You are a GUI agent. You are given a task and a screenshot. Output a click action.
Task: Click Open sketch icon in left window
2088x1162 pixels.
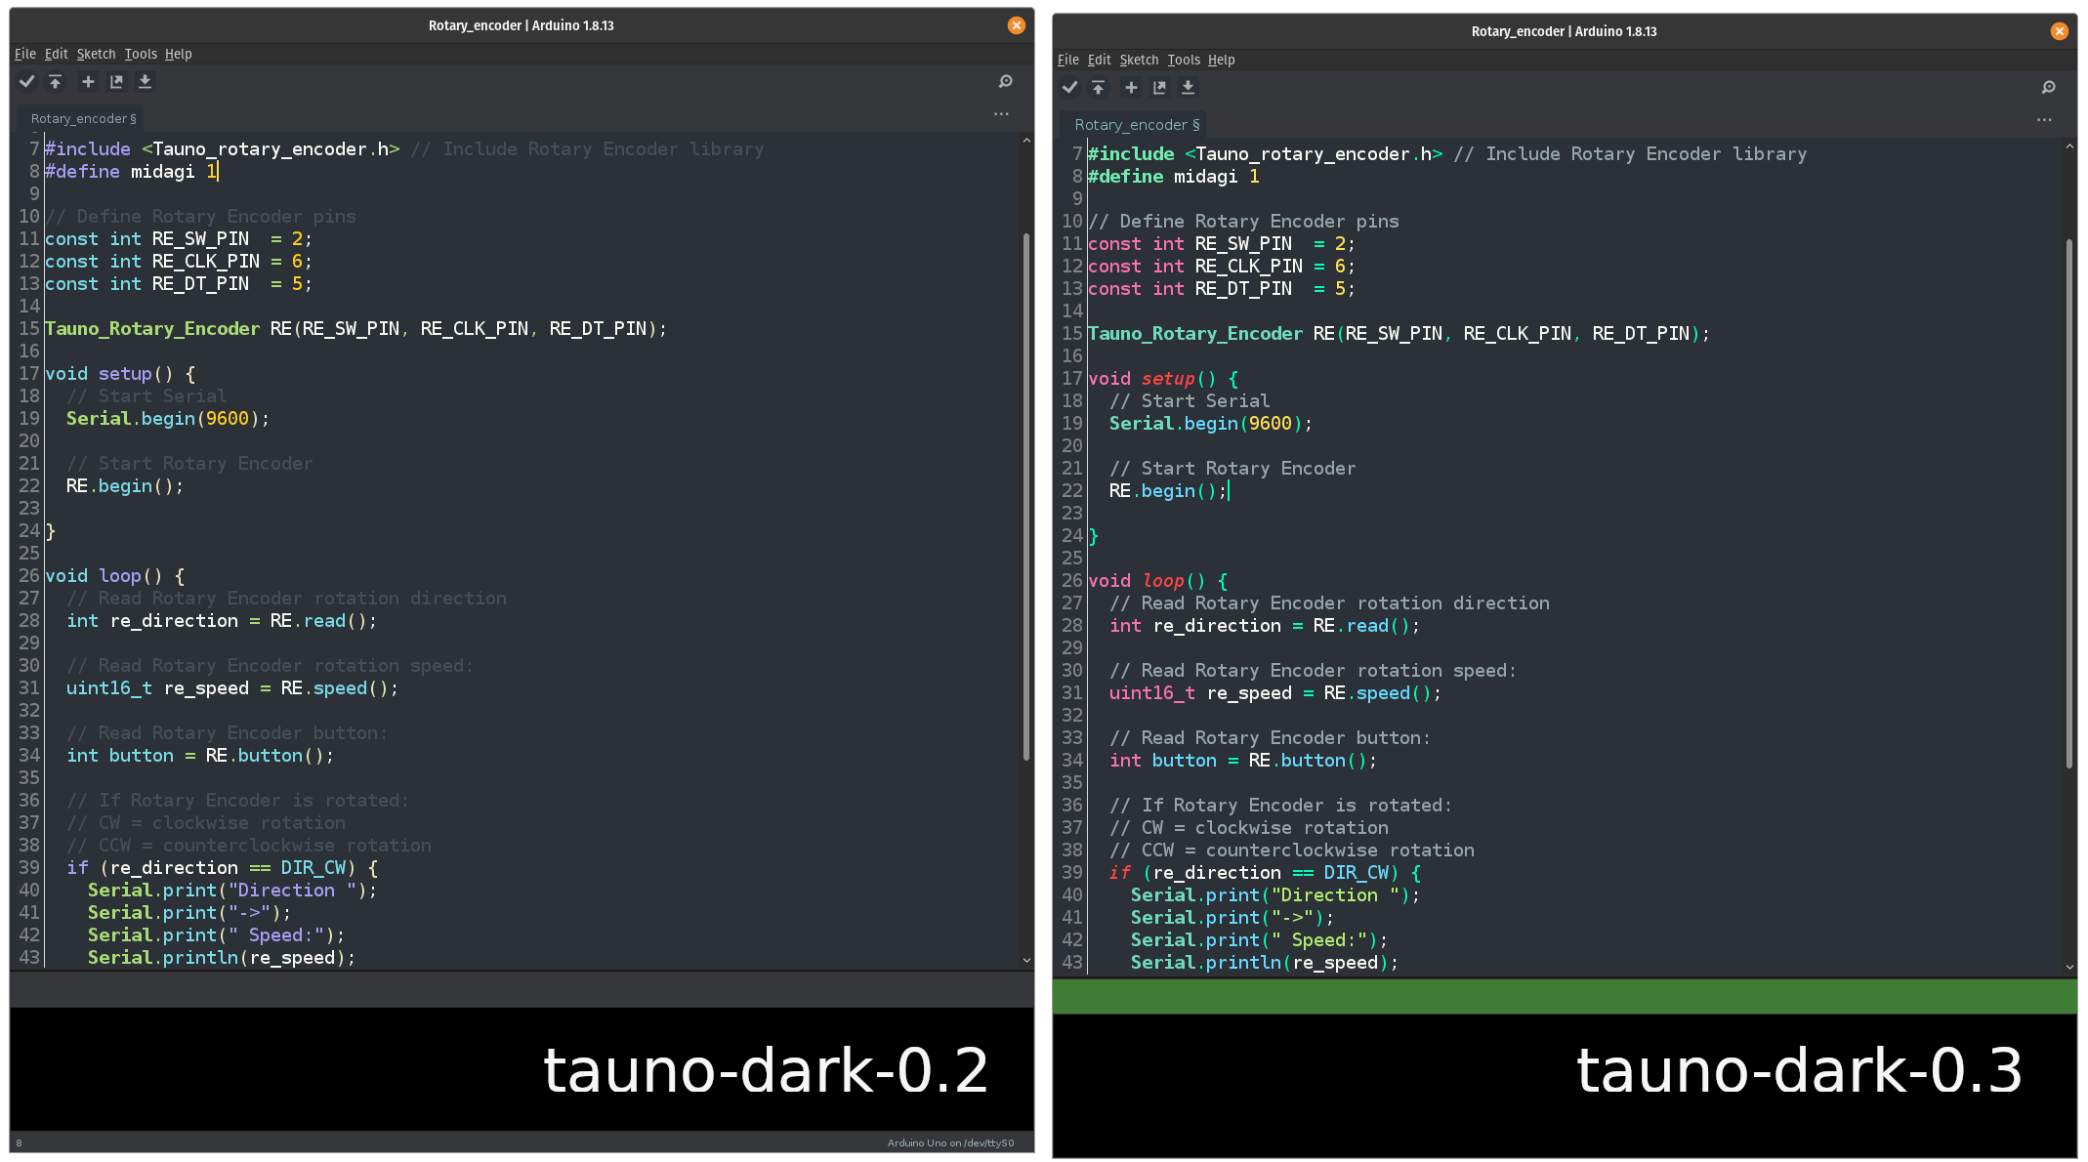click(x=116, y=82)
